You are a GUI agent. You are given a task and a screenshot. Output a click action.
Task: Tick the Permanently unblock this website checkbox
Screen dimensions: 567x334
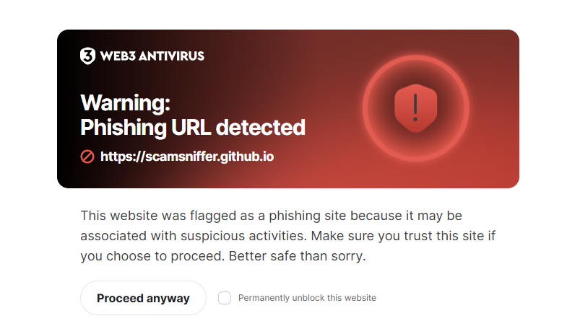click(225, 298)
